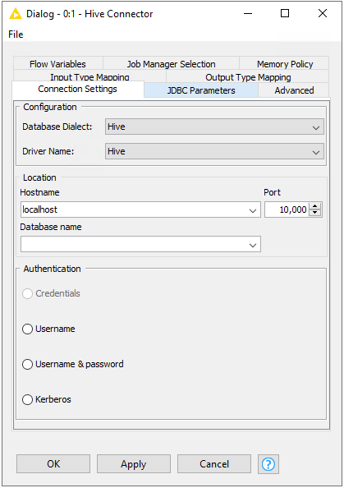Click the Apply button
The image size is (344, 488).
point(134,464)
